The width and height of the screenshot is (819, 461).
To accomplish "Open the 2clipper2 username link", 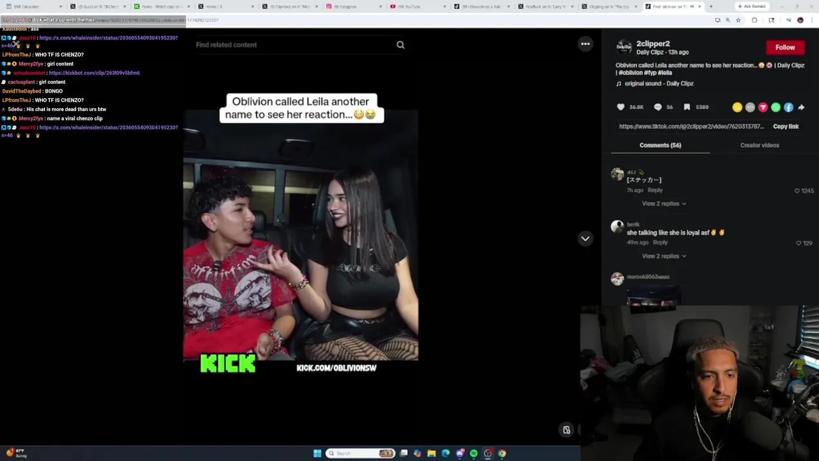I will [653, 44].
